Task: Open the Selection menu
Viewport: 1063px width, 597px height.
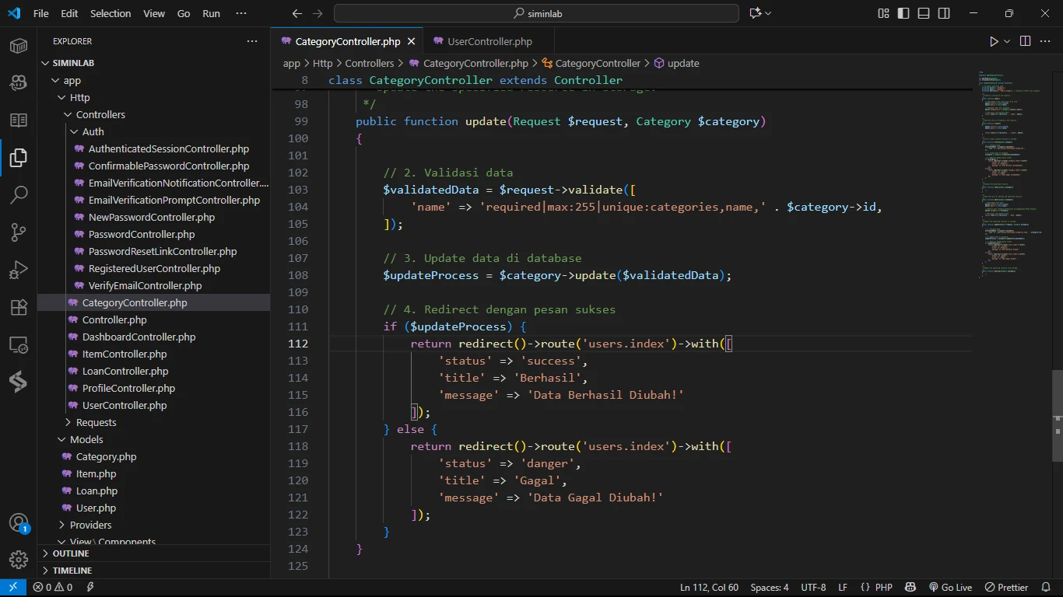Action: click(111, 13)
